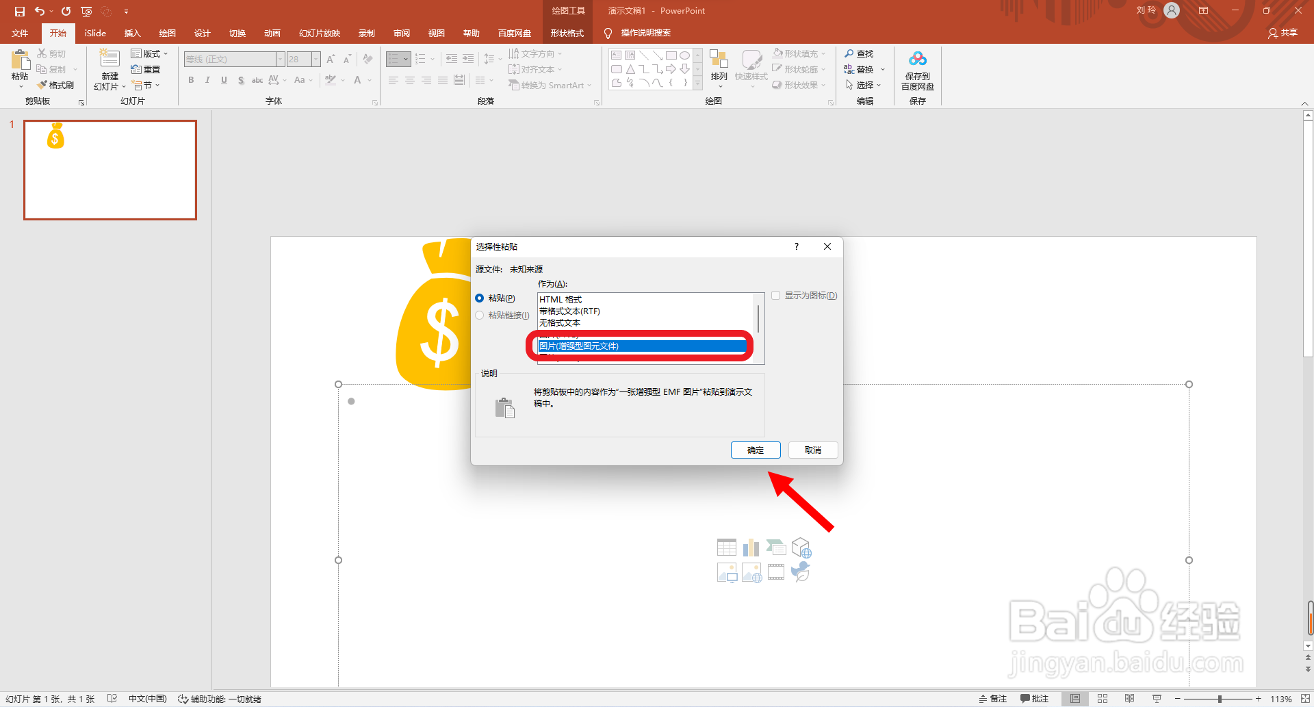Select slide 1 thumbnail
Screen dimensions: 1314x707
click(x=110, y=170)
